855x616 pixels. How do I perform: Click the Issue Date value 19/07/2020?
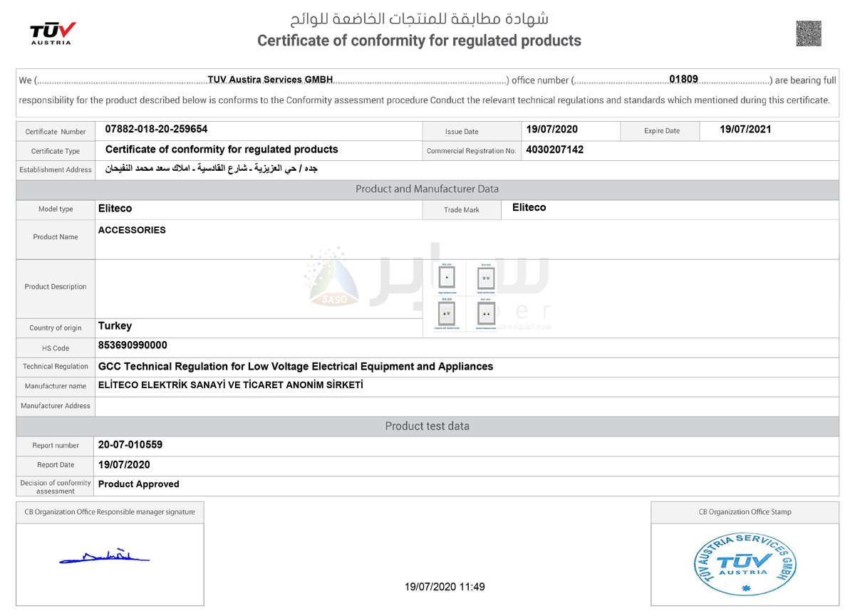click(x=552, y=129)
